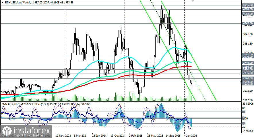Click the 13 Oct 2024 date label
This screenshot has height=138, width=254.
click(x=118, y=136)
